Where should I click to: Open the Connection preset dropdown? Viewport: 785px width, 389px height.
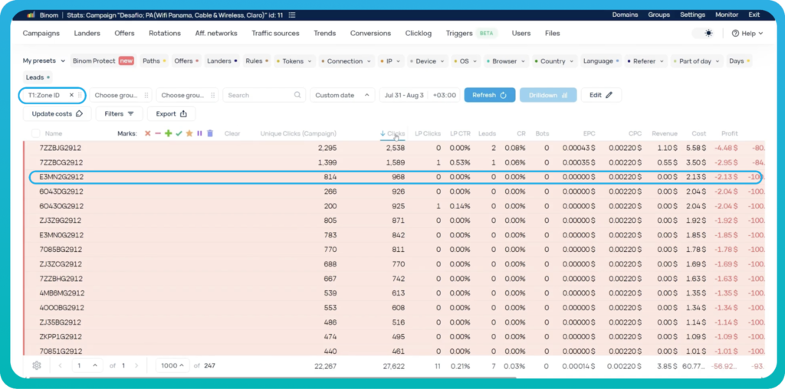tap(347, 61)
